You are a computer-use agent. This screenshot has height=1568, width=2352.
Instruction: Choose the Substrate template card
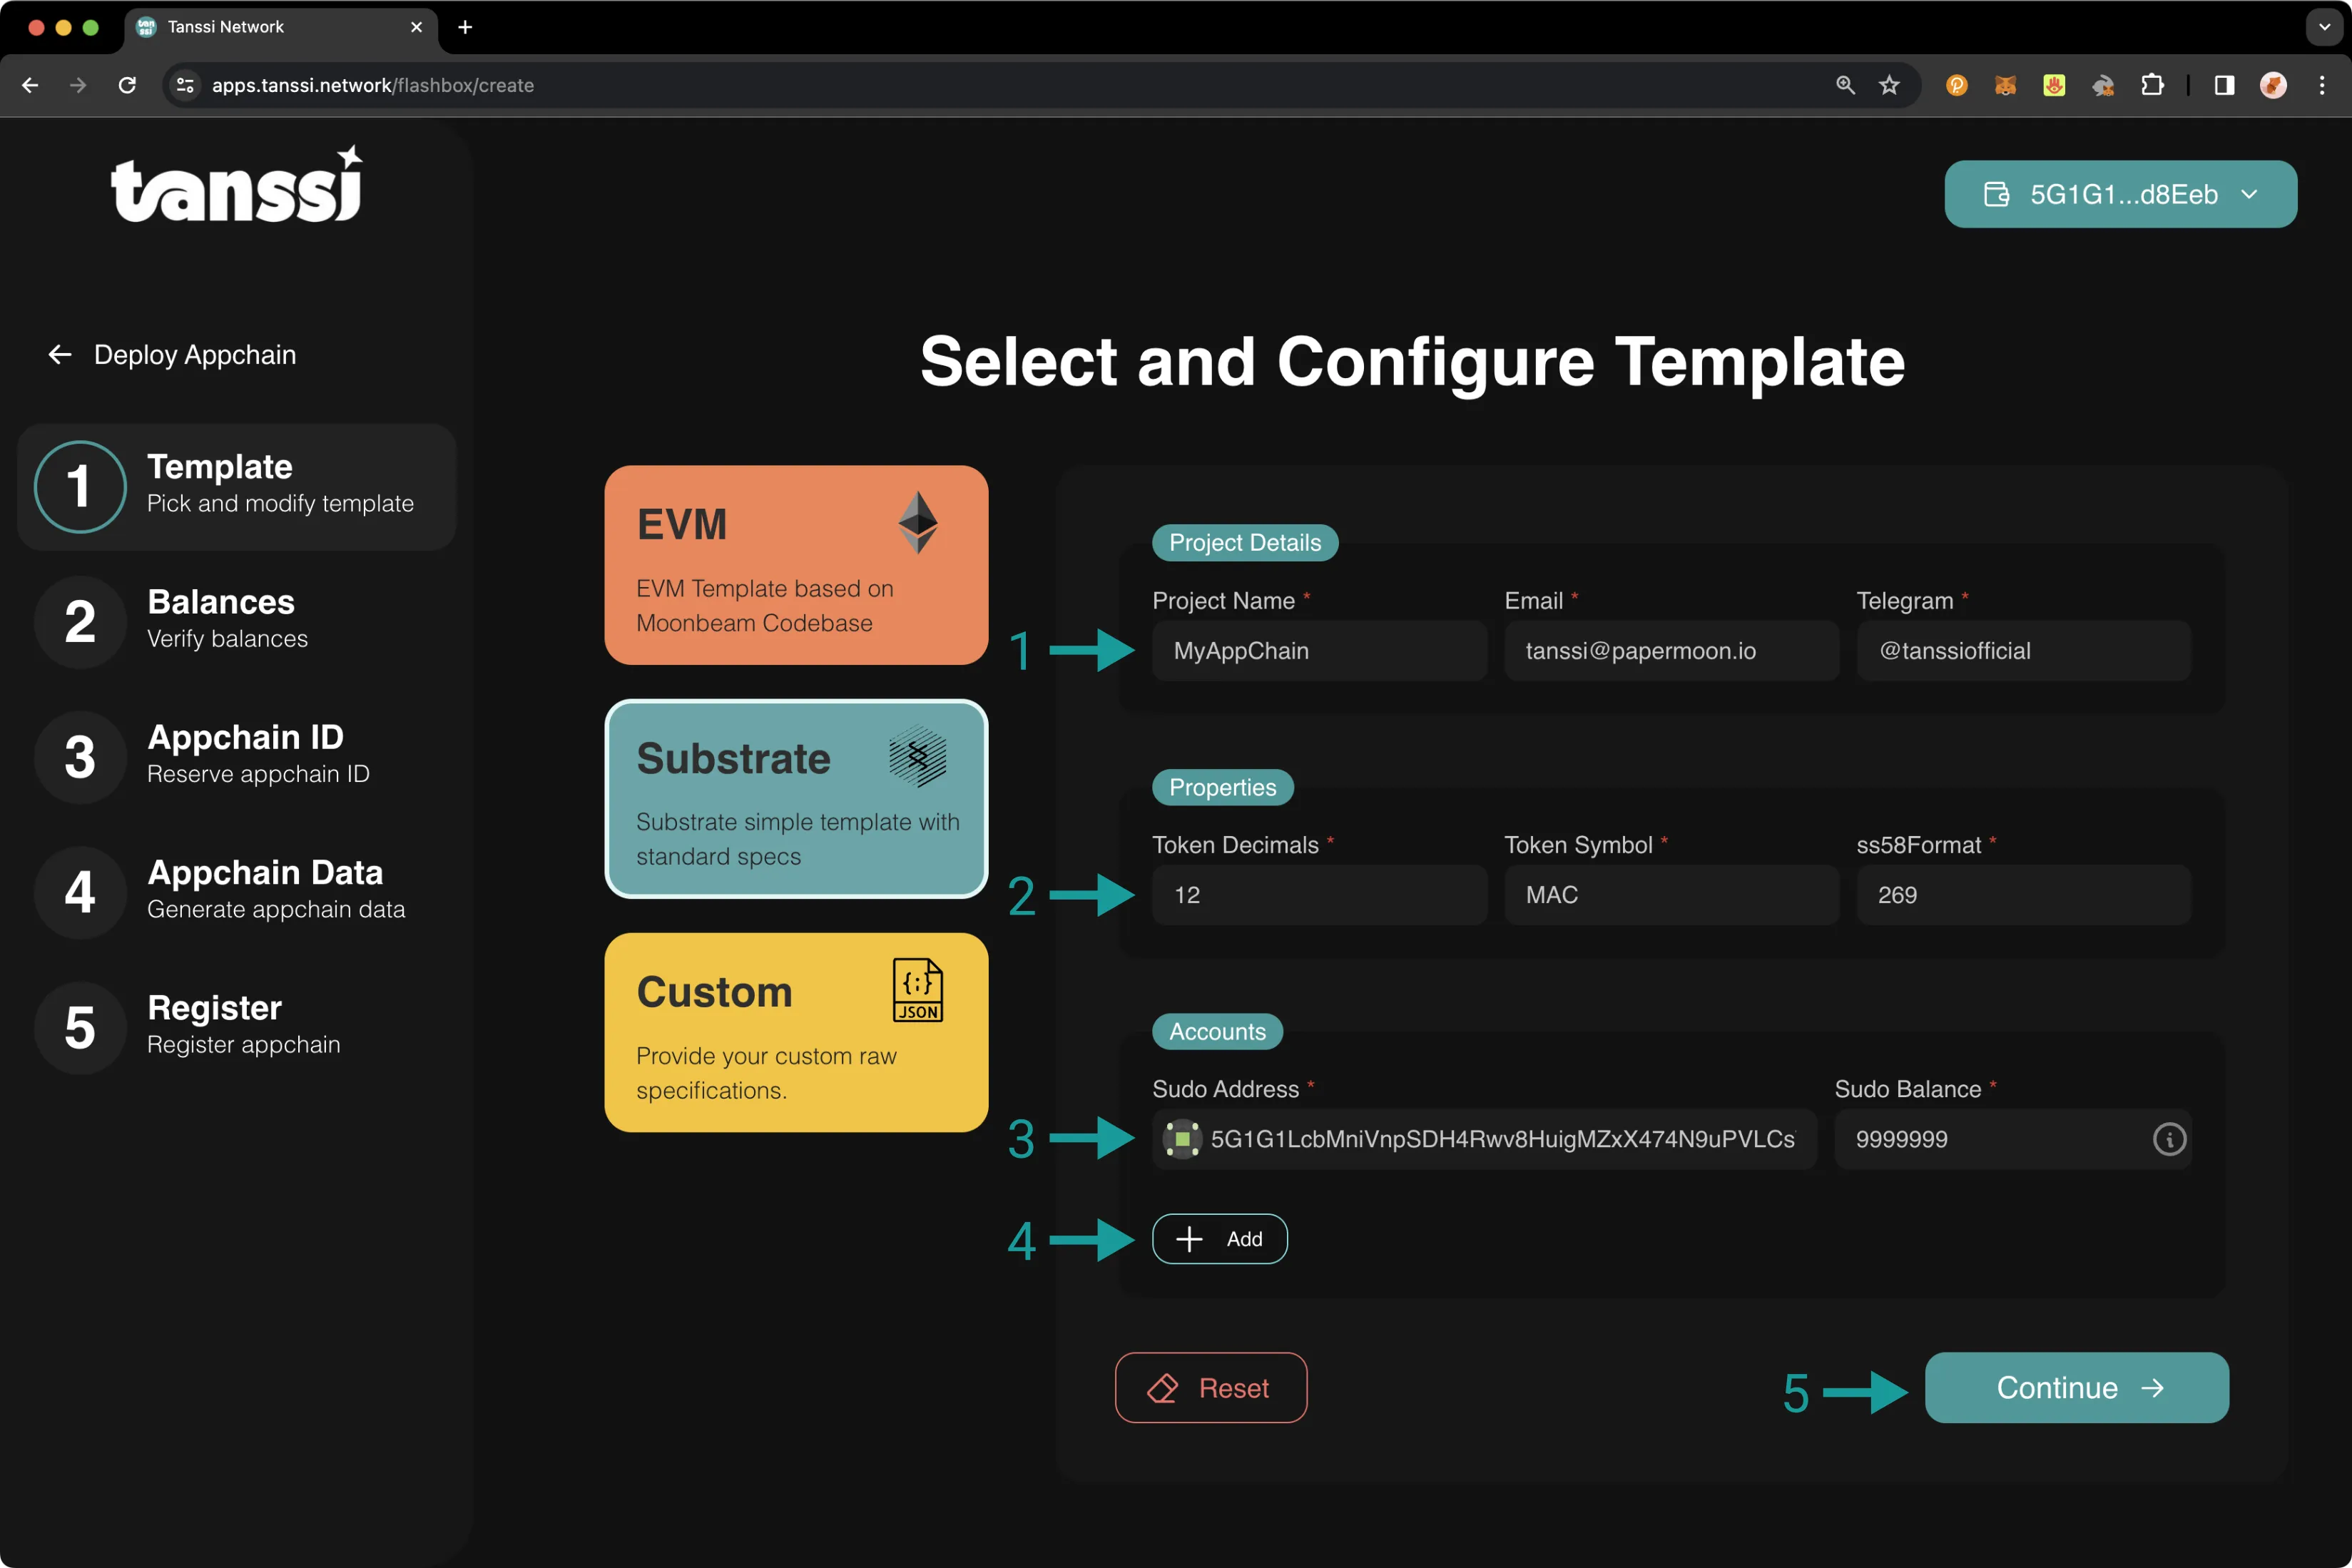[796, 799]
